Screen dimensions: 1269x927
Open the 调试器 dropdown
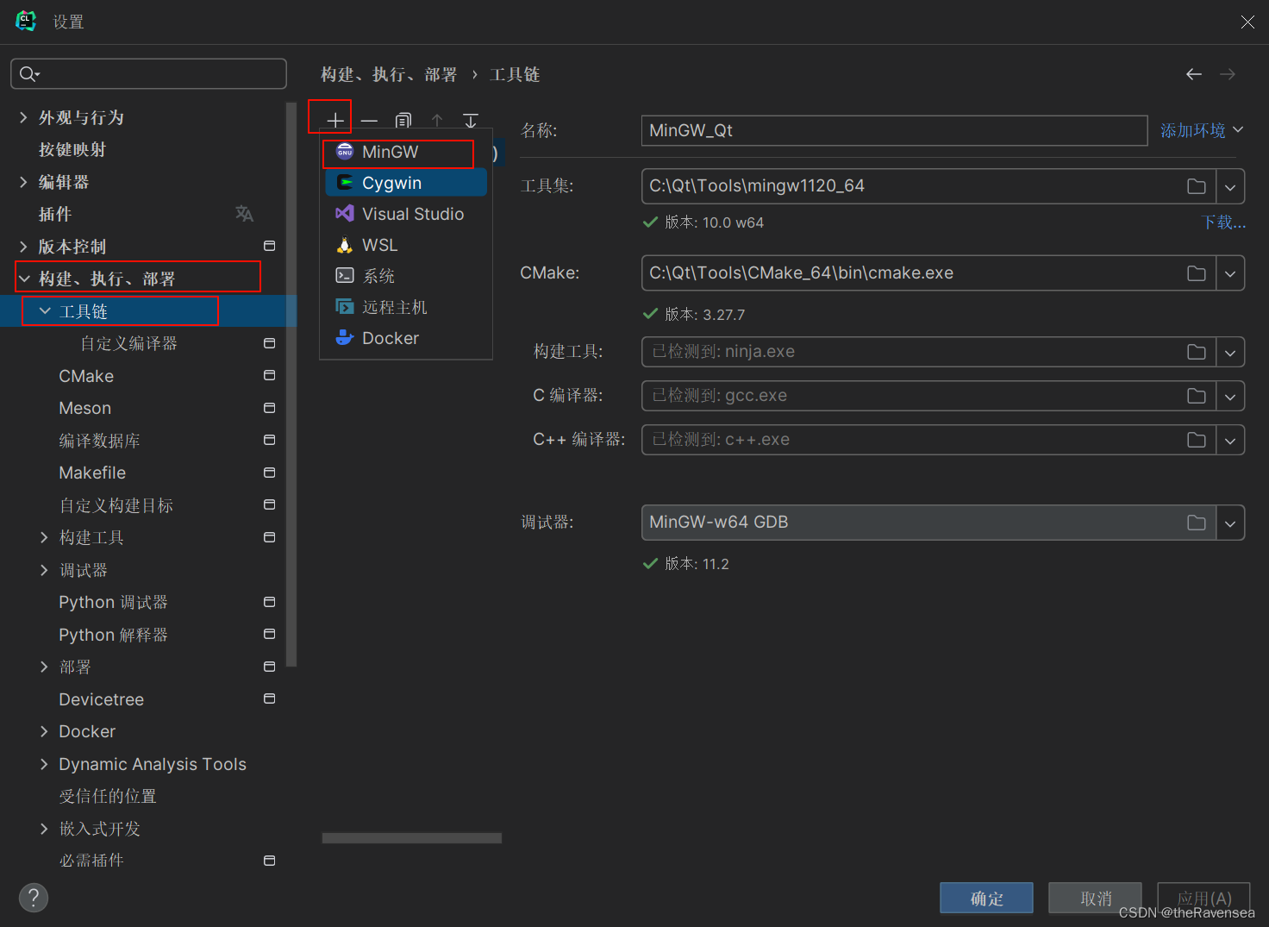pyautogui.click(x=1230, y=523)
